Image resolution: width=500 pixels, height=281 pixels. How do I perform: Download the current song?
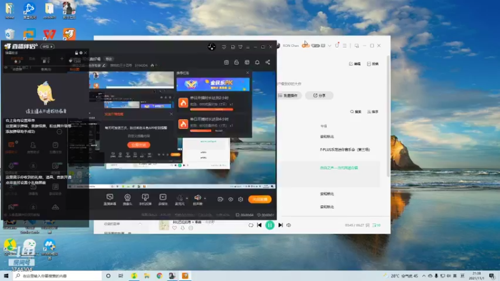coord(182,228)
